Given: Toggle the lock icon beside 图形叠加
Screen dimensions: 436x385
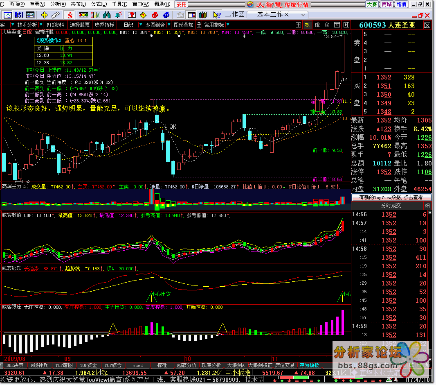Looking at the screenshot, I should click(x=199, y=25).
